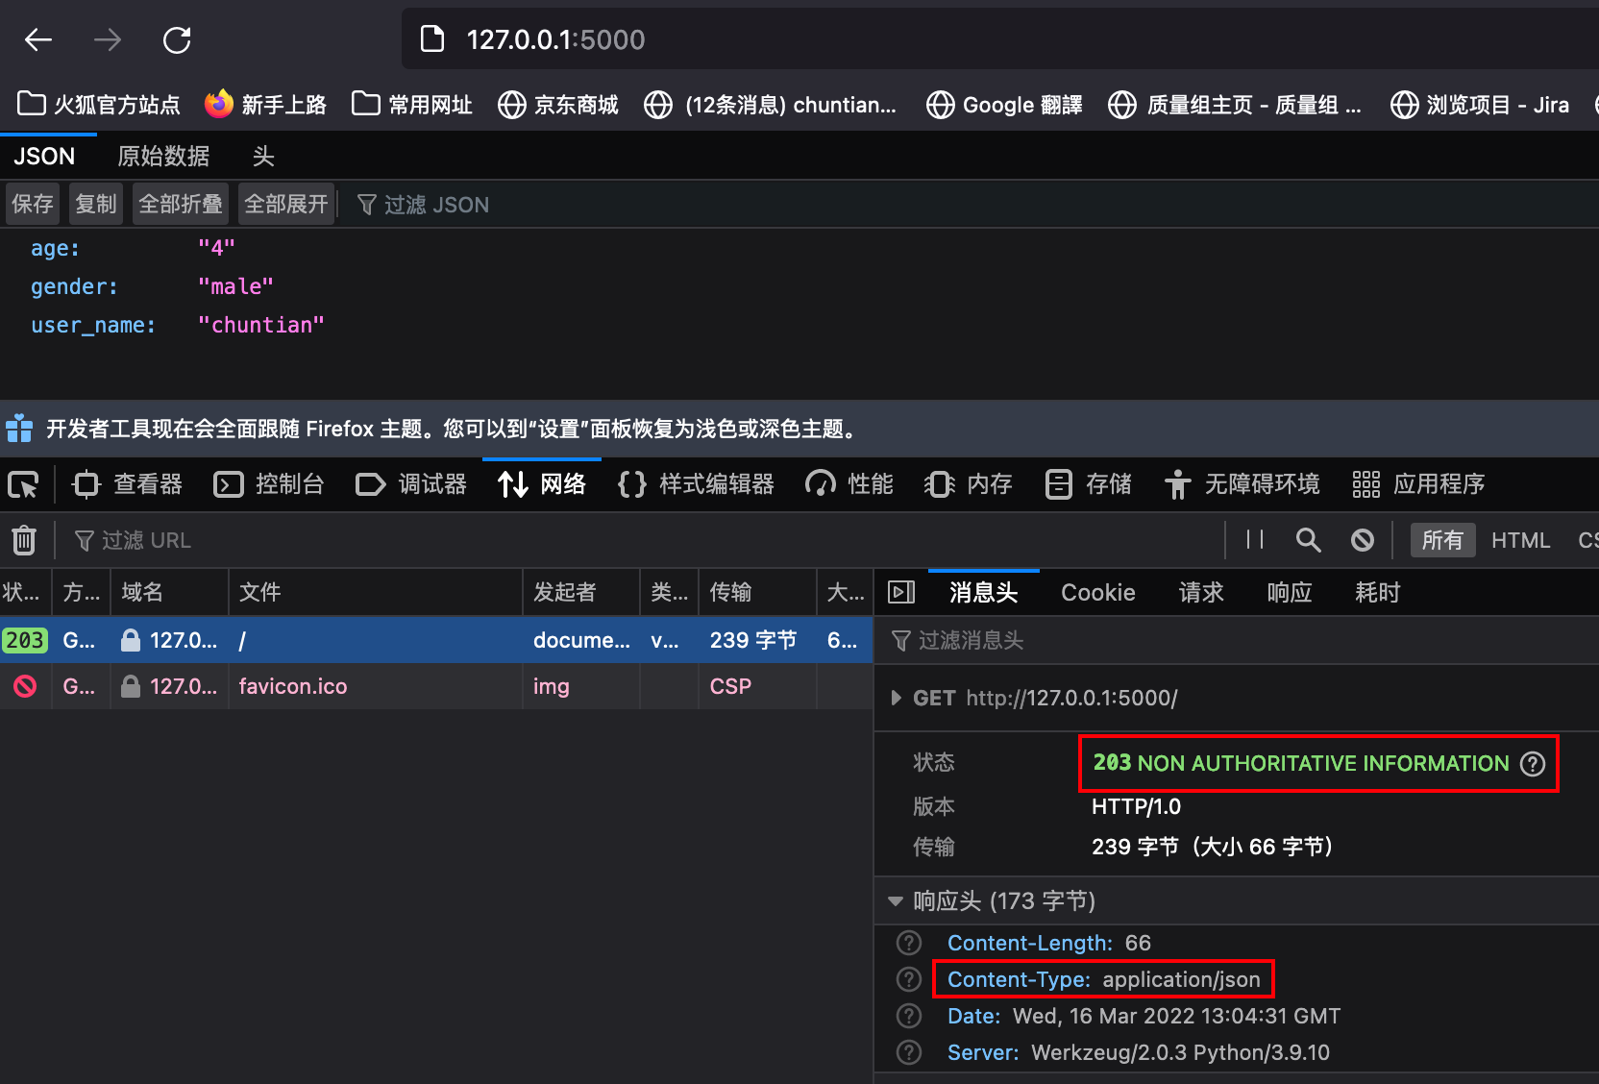This screenshot has height=1084, width=1599.
Task: Open the 常用网址 bookmarks folder
Action: (x=410, y=104)
